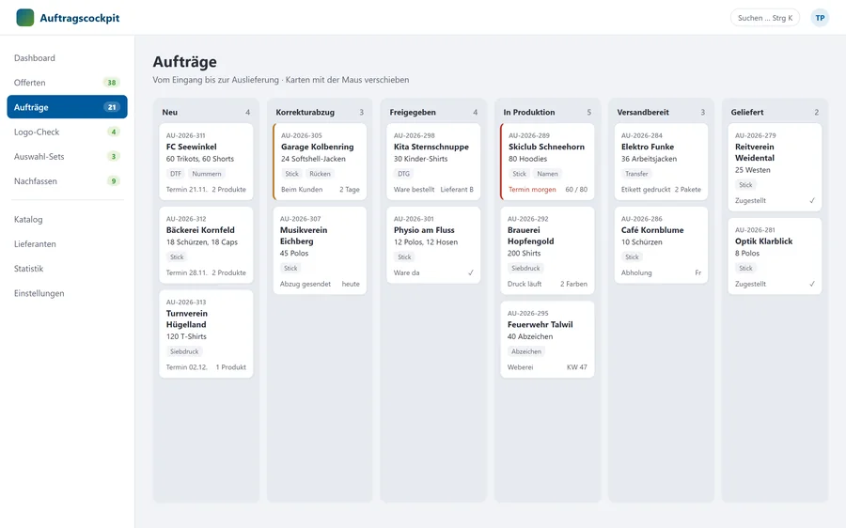The width and height of the screenshot is (846, 528).
Task: Click the DTG tag on Kita Sternschnuppe
Action: 404,174
